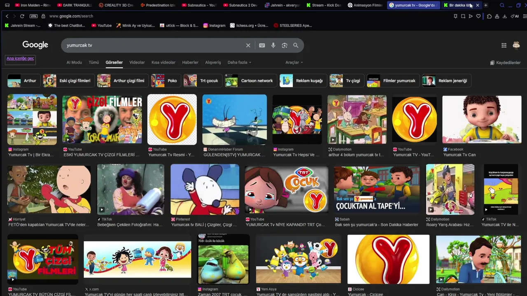Expand the 'Araçlar' tools dropdown
This screenshot has width=527, height=296.
click(x=294, y=62)
